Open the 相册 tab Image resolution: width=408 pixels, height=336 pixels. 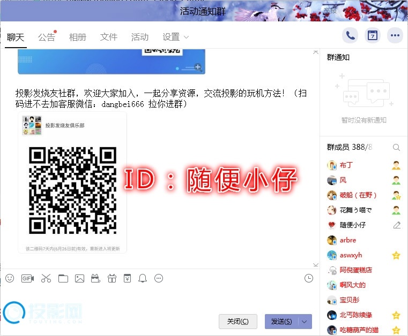(78, 37)
